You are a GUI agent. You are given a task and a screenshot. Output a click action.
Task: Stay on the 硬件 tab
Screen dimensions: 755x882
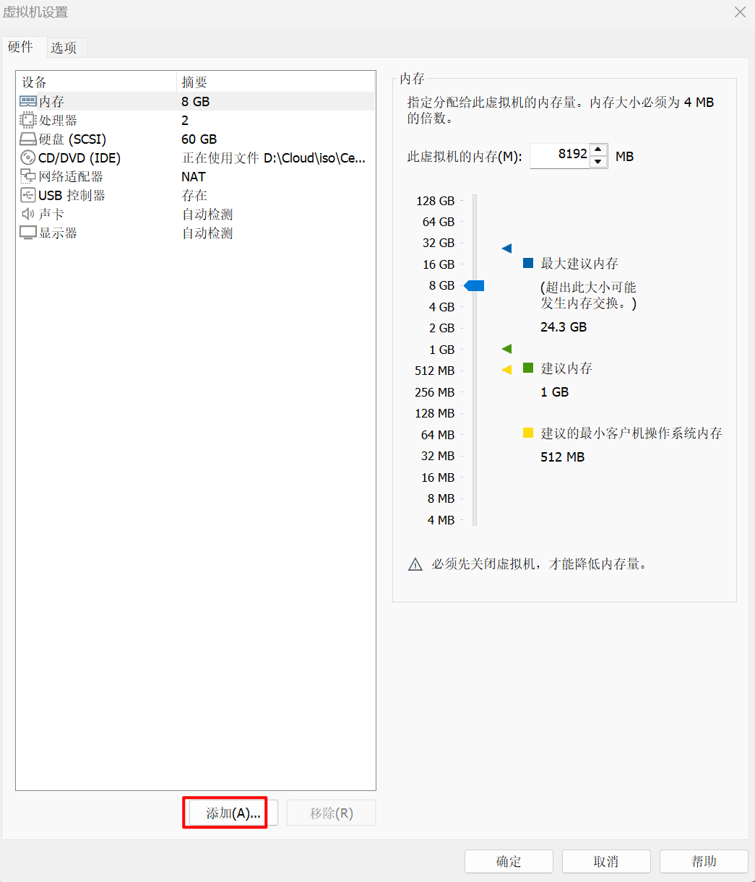tap(22, 46)
